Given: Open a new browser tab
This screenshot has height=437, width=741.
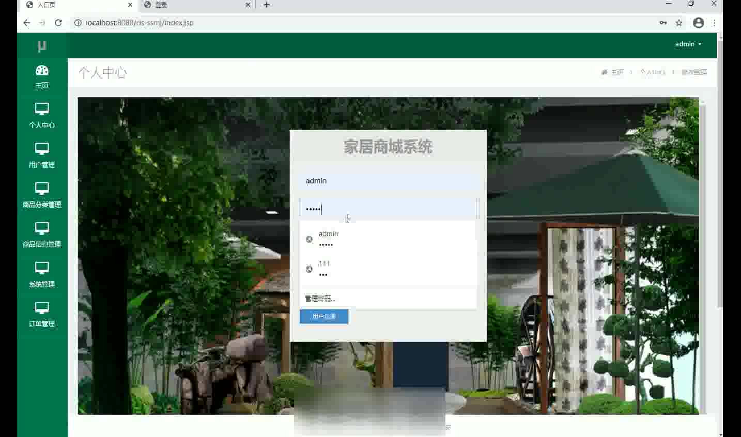Looking at the screenshot, I should 267,5.
